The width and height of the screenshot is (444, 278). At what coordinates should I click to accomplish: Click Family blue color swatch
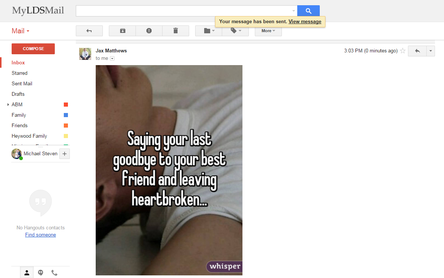click(66, 115)
